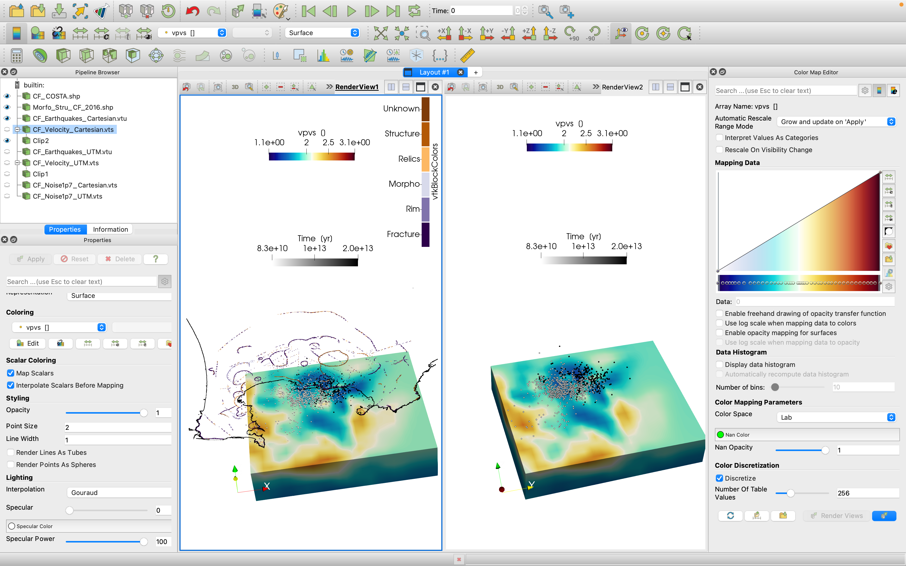The height and width of the screenshot is (566, 906).
Task: Check Display data histogram
Action: click(x=719, y=365)
